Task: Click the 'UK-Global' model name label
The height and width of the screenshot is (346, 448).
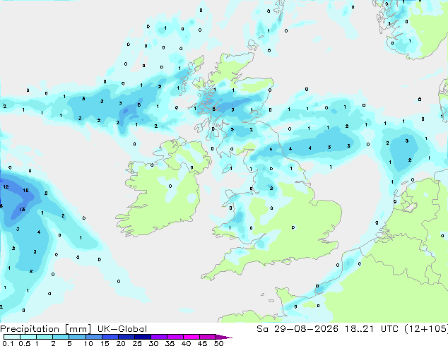Action: pos(122,329)
